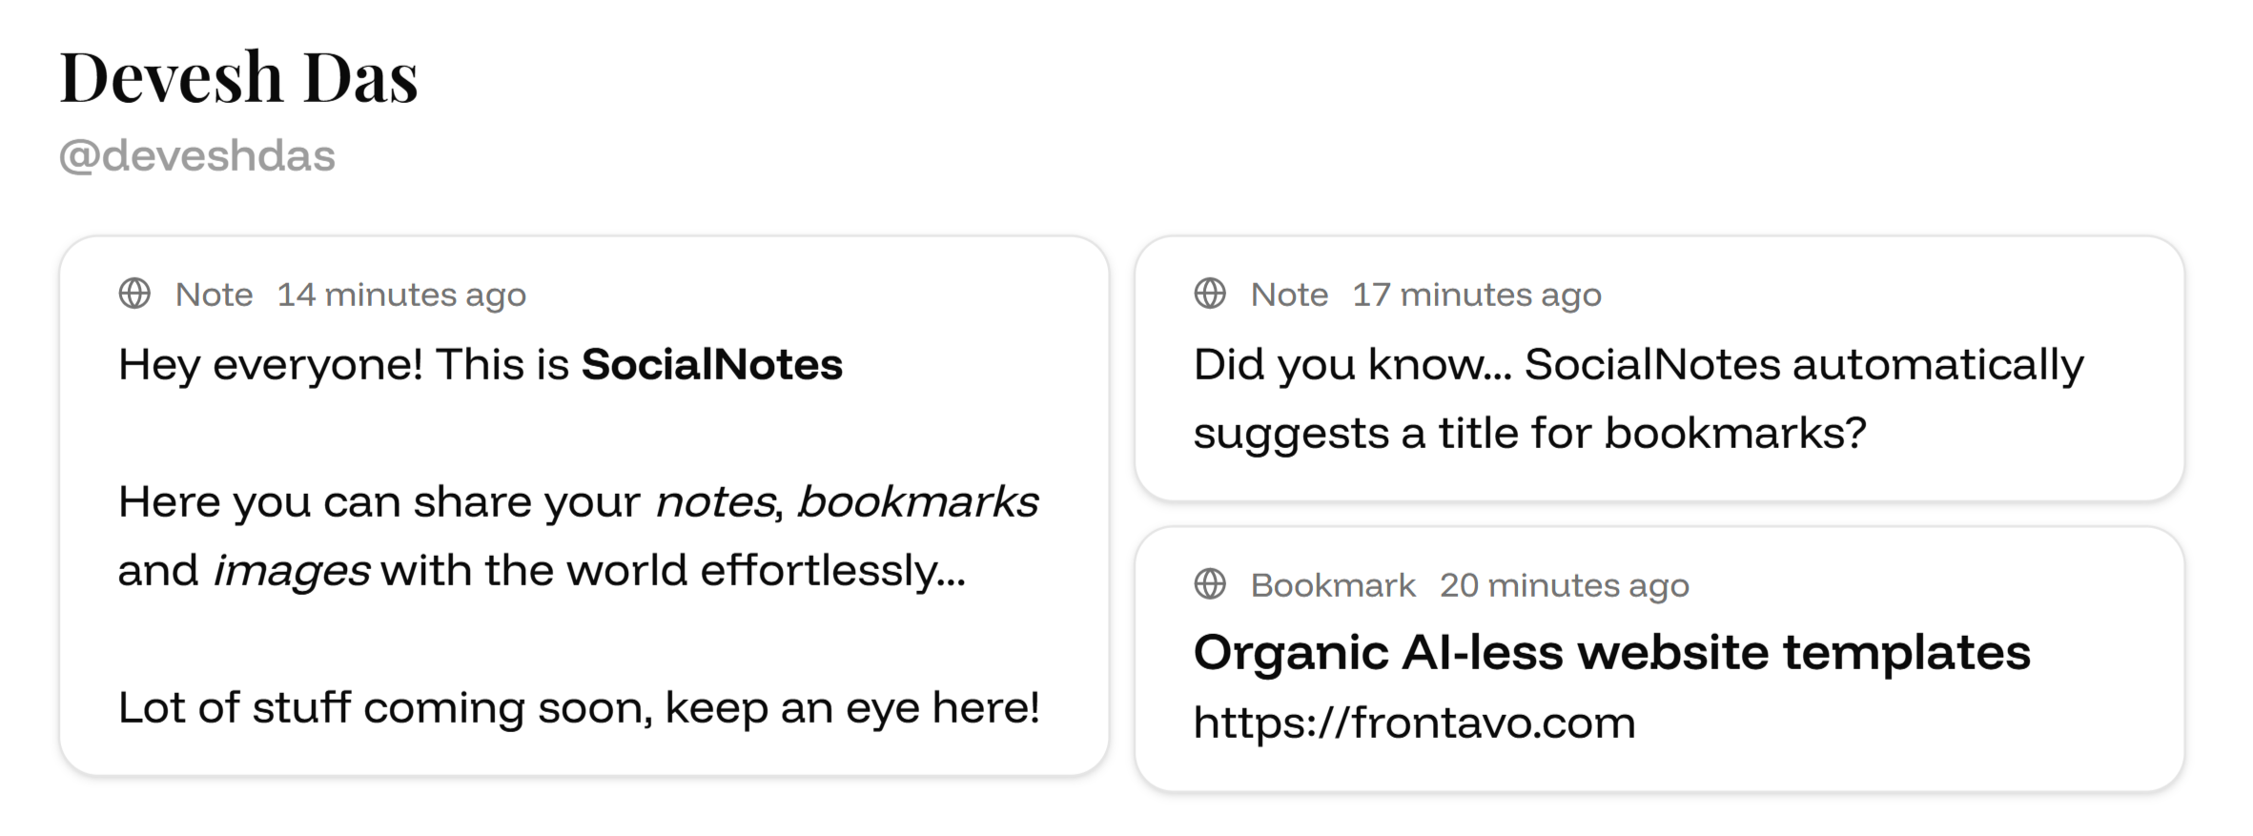Click the Note label on first card
The height and width of the screenshot is (836, 2253).
click(x=215, y=295)
